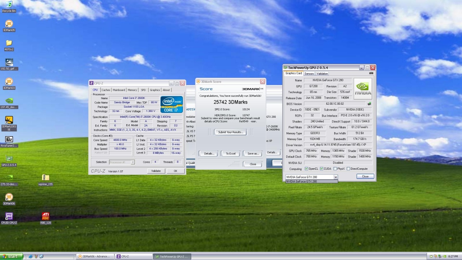Screen dimensions: 462x260
Task: Click the GPU-Z screenshot camera icon
Action: 371,73
